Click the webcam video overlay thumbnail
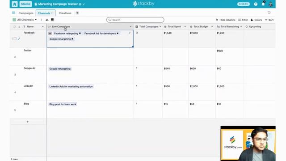This screenshot has height=161, width=286. (248, 143)
